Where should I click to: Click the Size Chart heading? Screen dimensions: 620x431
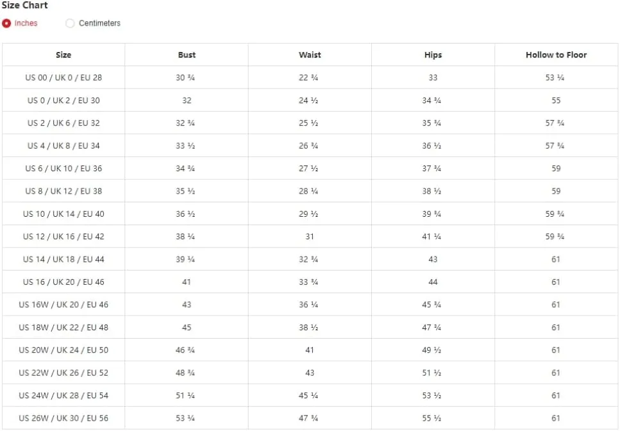coord(25,5)
